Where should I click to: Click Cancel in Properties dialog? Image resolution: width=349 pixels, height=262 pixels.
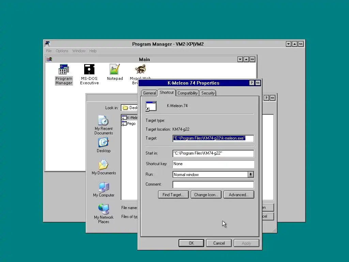click(x=219, y=243)
